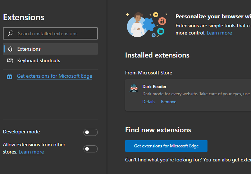This screenshot has height=174, width=251.
Task: Click the blue Get extensions for Microsoft Edge button
Action: [x=166, y=146]
